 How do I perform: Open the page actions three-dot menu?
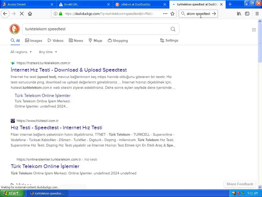165,14
